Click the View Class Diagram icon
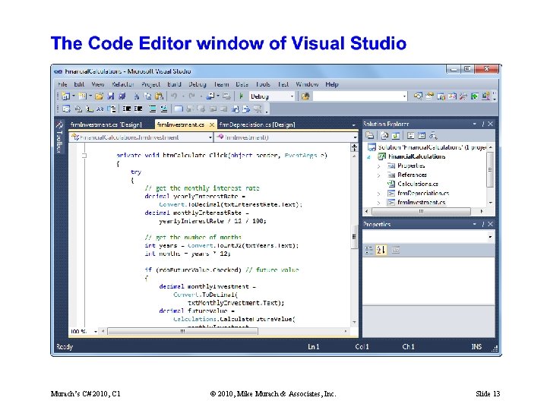Viewport: 547px width, 410px height. pyautogui.click(x=433, y=136)
